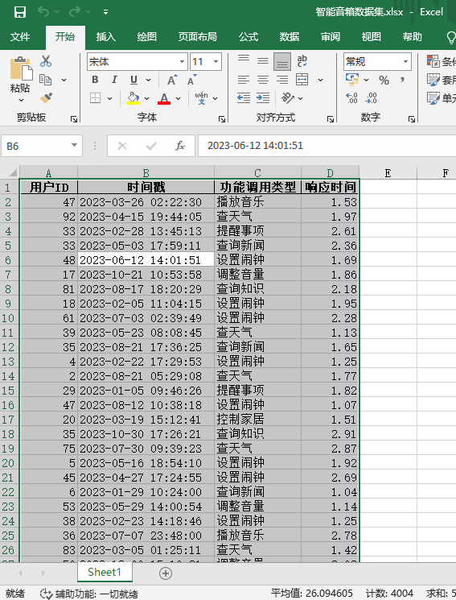Expand the font size dropdown showing 11

[x=206, y=61]
